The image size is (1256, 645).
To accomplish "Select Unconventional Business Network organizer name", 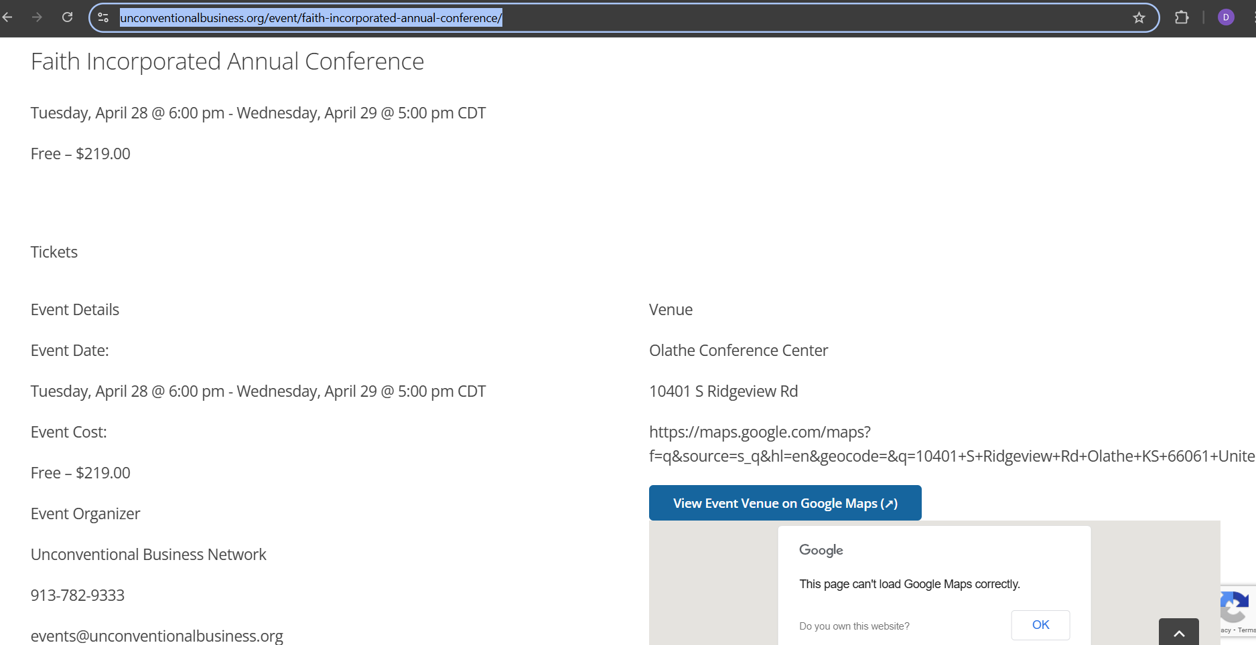I will [x=149, y=555].
